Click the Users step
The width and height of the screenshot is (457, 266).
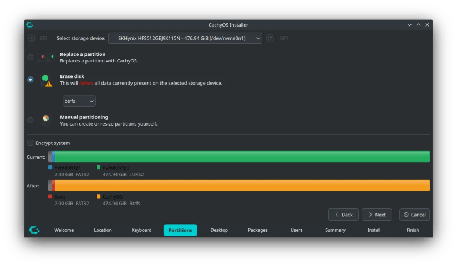coord(296,230)
